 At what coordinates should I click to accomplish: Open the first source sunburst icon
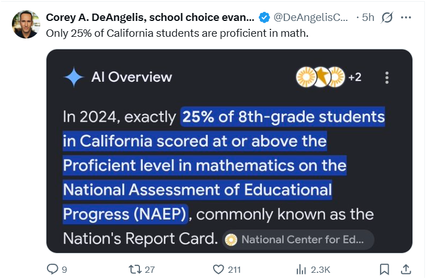pyautogui.click(x=306, y=77)
